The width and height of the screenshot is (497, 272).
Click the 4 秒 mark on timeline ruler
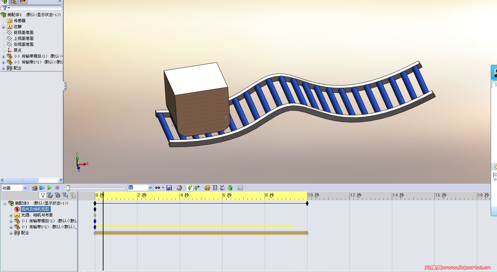pyautogui.click(x=185, y=195)
